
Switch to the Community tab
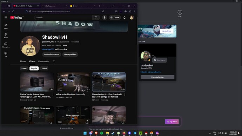pyautogui.click(x=43, y=61)
